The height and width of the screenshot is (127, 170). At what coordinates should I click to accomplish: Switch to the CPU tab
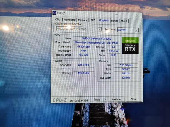click(58, 20)
